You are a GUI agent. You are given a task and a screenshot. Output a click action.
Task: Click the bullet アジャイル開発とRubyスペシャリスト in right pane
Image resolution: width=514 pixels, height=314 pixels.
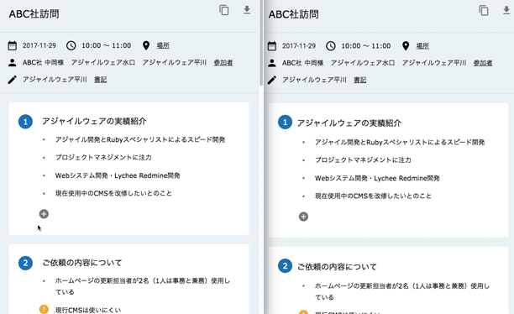(400, 142)
